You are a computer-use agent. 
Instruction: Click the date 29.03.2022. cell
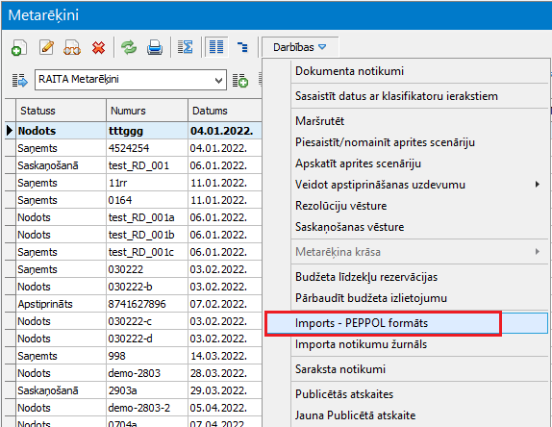click(x=225, y=390)
